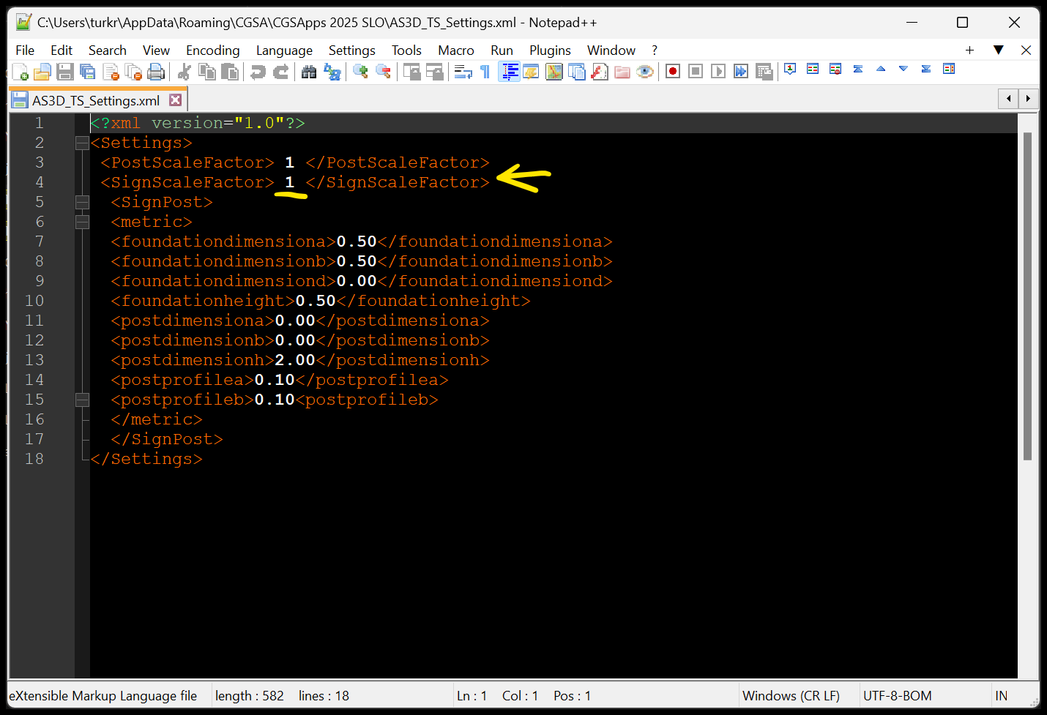
Task: Open Find with the binoculars icon
Action: click(309, 71)
